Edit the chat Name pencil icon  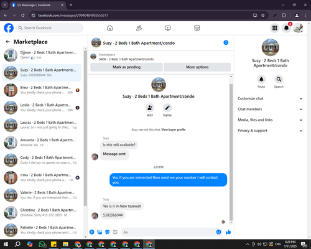pos(167,108)
